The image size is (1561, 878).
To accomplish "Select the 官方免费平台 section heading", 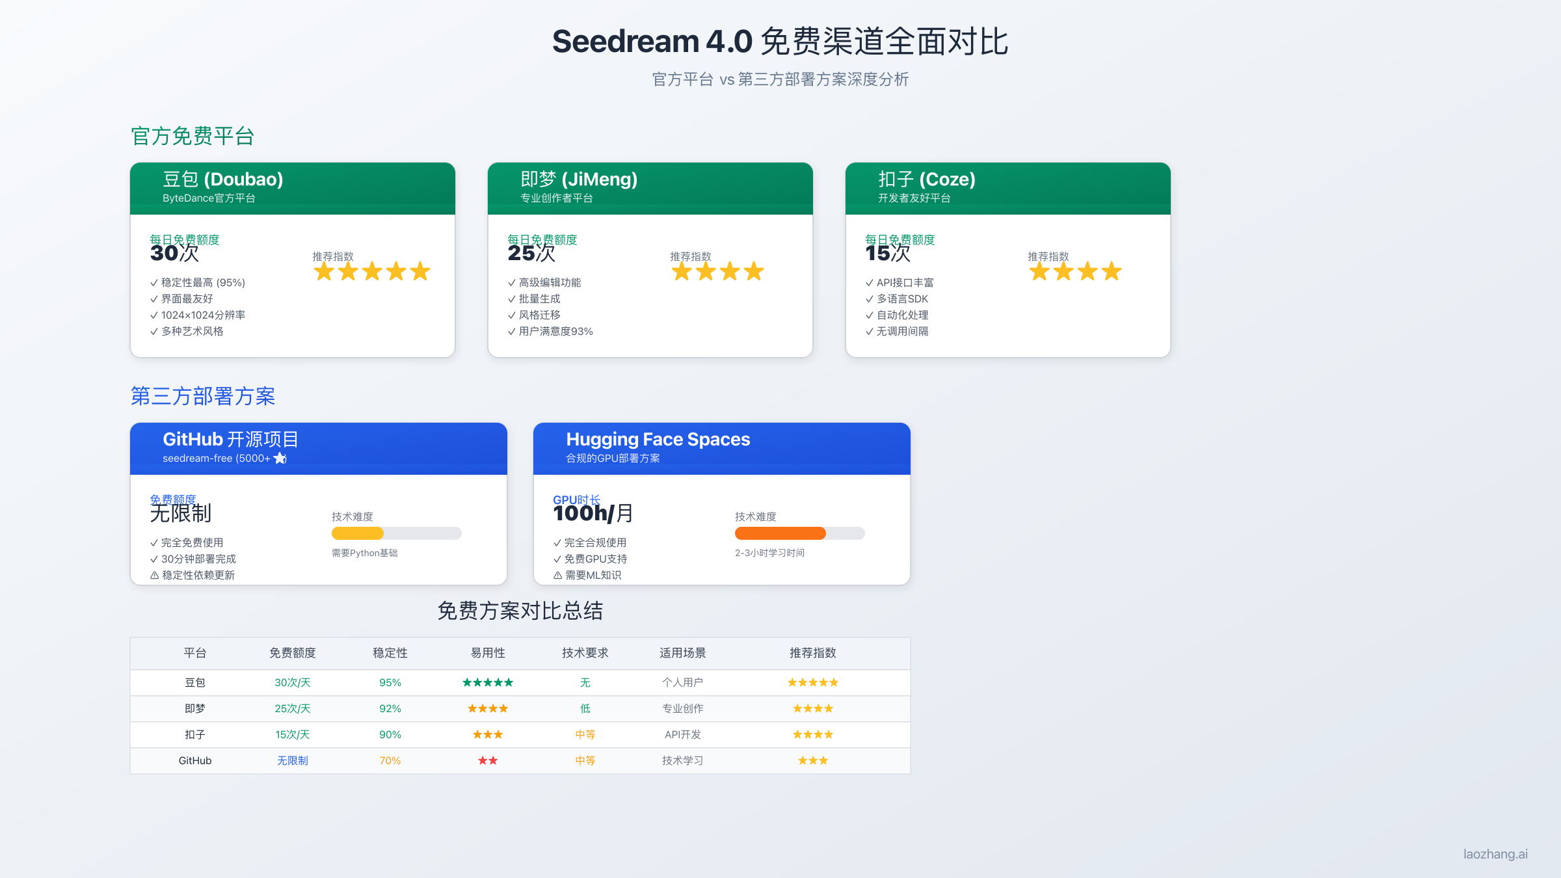I will coord(193,136).
